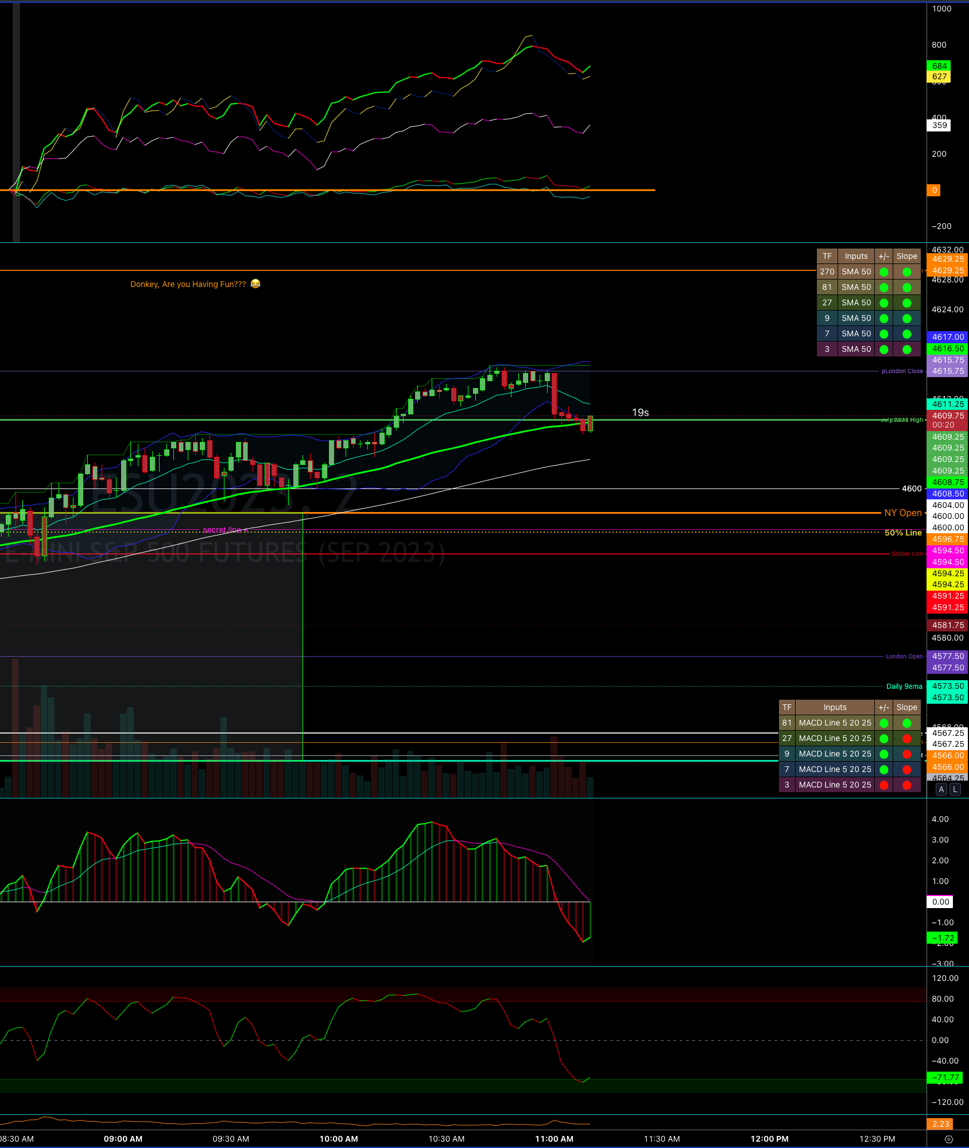969x1148 pixels.
Task: Click the Inputs header in the MACD table
Action: pyautogui.click(x=835, y=707)
